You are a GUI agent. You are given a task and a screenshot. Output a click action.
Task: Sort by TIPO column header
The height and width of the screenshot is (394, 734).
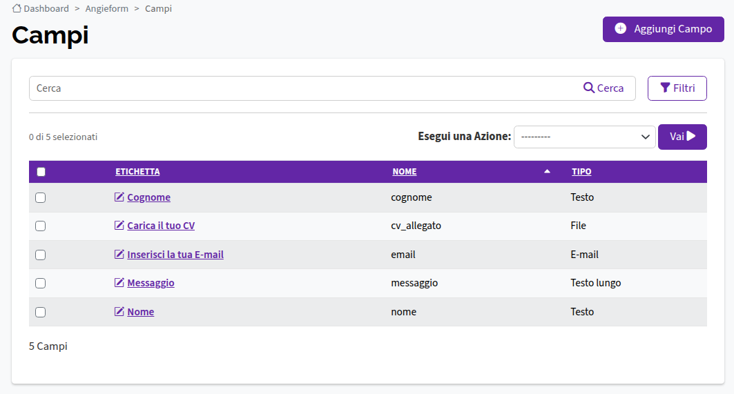tap(581, 172)
